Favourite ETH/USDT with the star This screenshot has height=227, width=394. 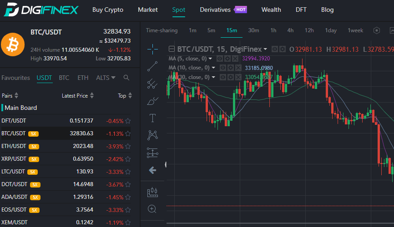(128, 146)
